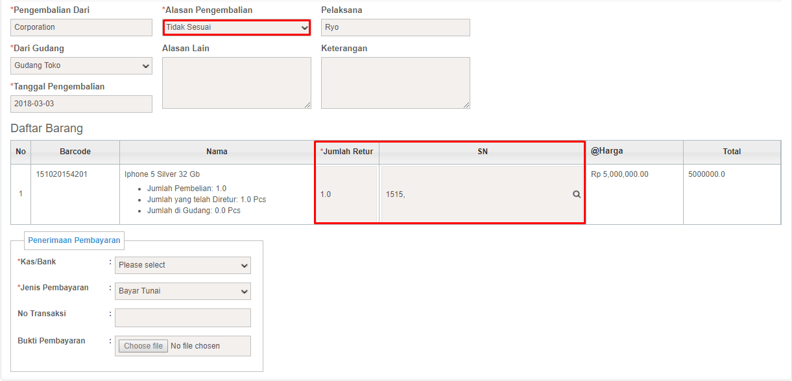Image resolution: width=792 pixels, height=381 pixels.
Task: Click inside the Alasan Lain text area
Action: [236, 82]
